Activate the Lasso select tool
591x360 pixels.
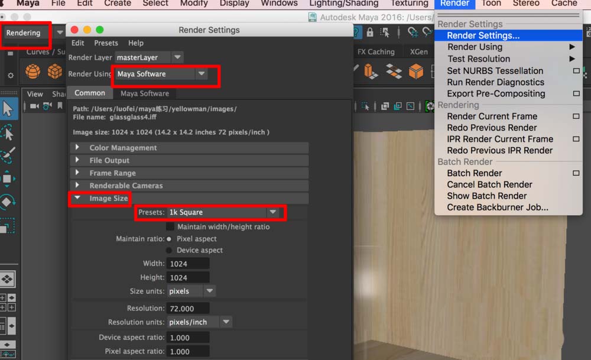(x=8, y=132)
